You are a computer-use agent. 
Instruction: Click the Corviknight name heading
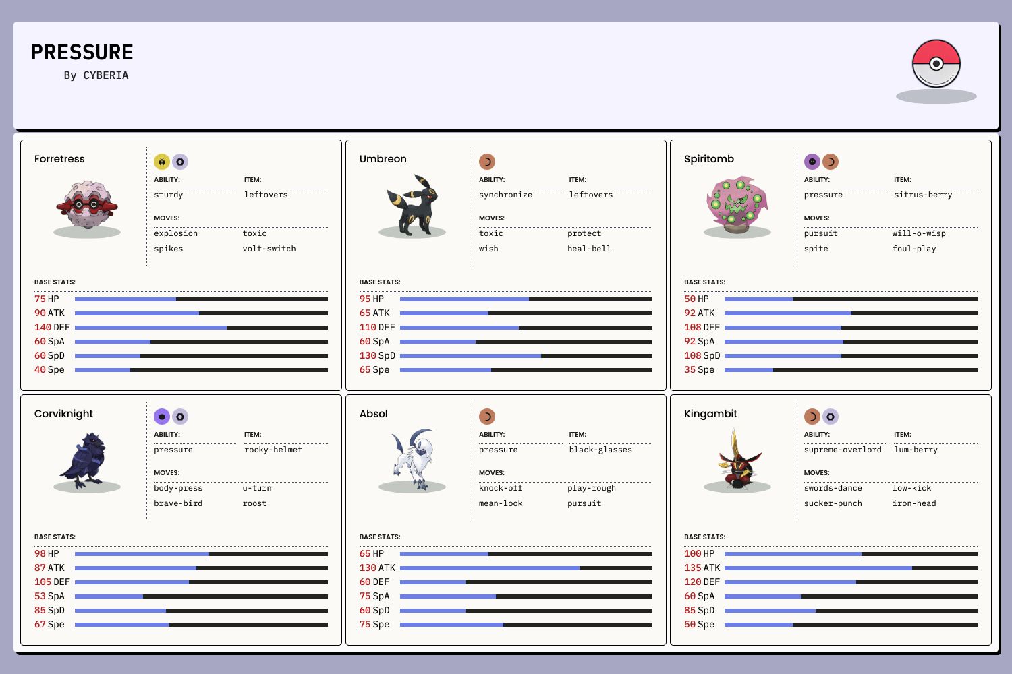63,414
